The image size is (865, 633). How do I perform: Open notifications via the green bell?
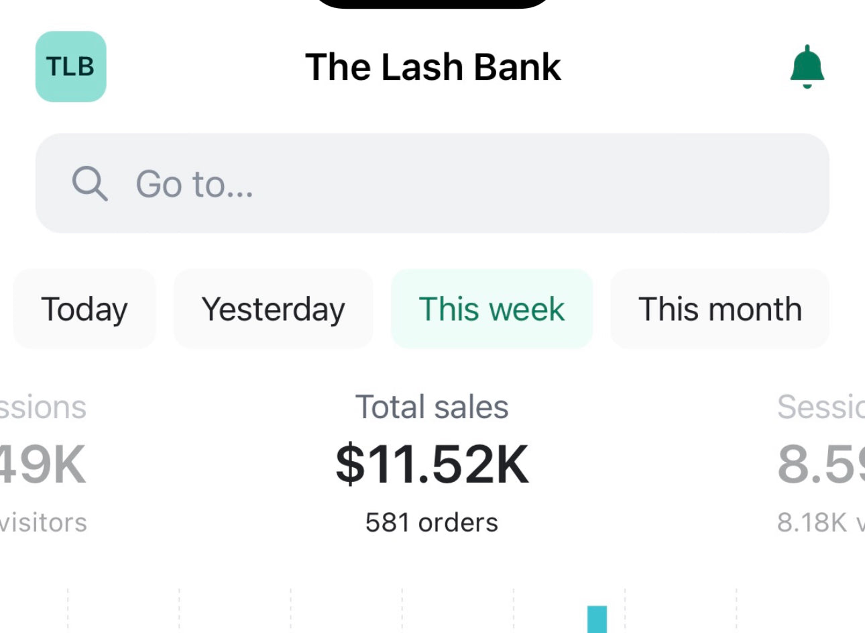pos(807,67)
